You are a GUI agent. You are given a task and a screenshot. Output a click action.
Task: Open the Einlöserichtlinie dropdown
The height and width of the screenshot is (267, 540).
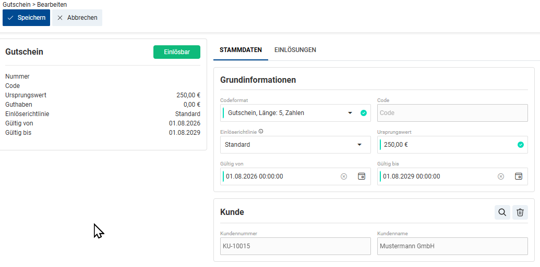point(295,145)
